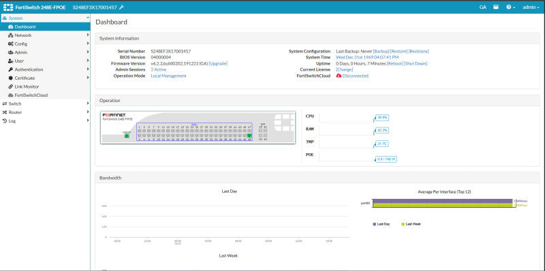Viewport: 545px width, 271px height.
Task: Open the 2 Active admin sessions link
Action: 159,69
